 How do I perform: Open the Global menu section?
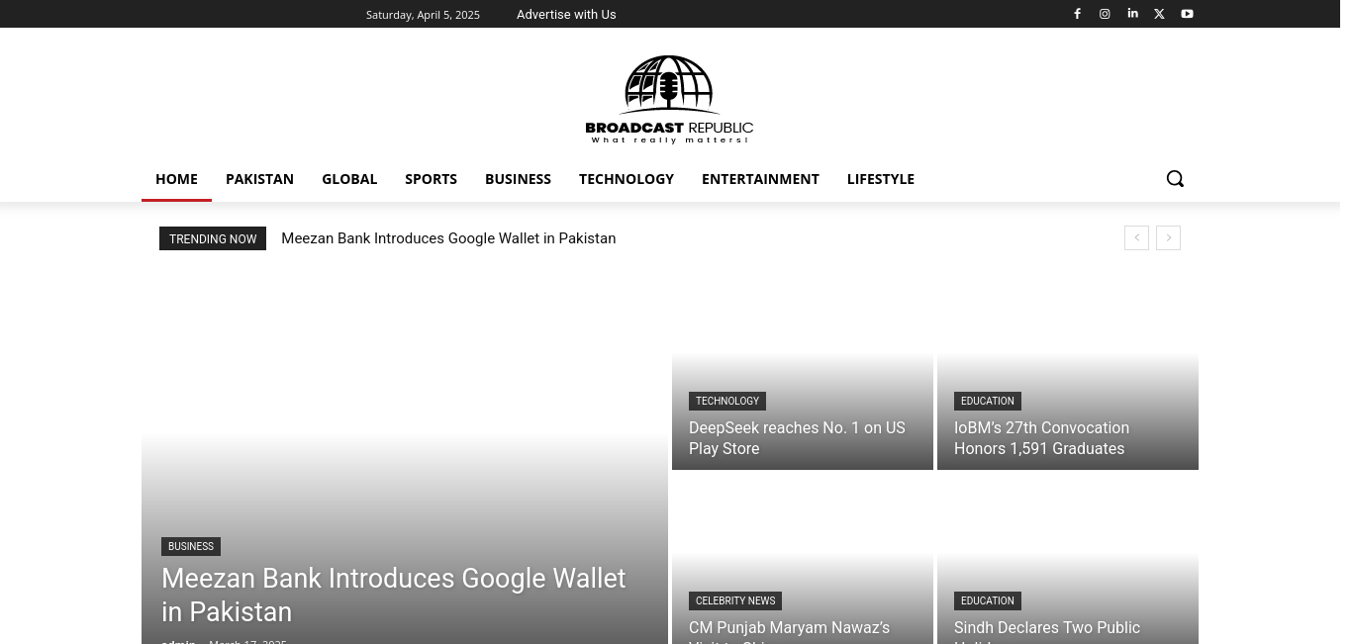point(349,179)
